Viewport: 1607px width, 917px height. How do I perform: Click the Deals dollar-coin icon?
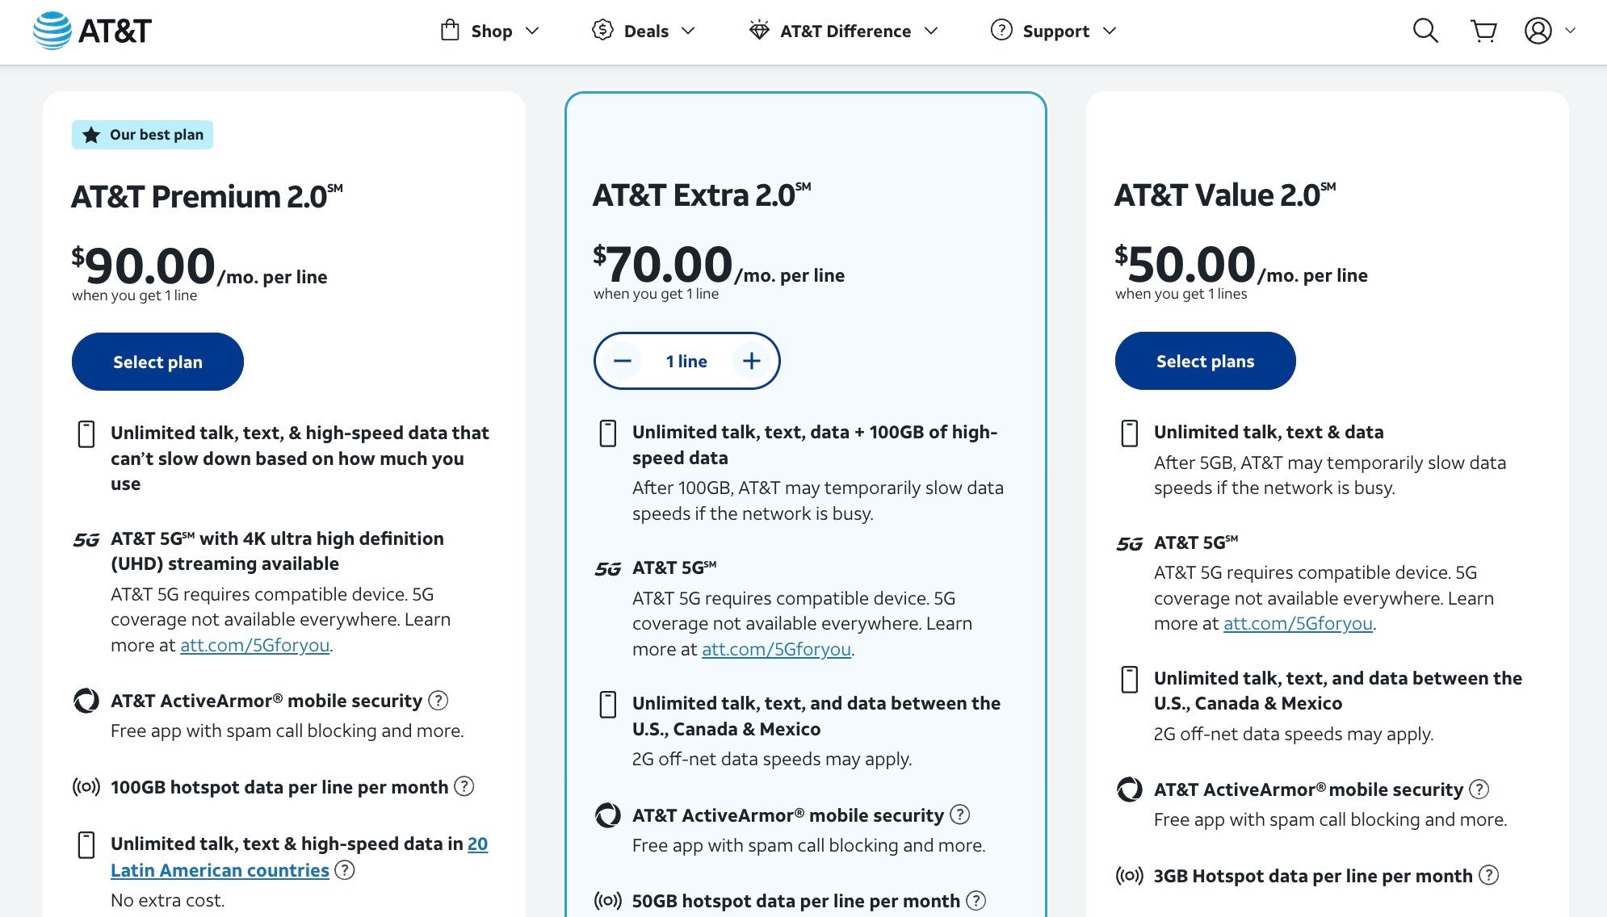tap(602, 31)
